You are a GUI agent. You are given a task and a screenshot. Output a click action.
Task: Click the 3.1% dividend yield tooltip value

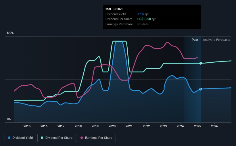click(140, 14)
